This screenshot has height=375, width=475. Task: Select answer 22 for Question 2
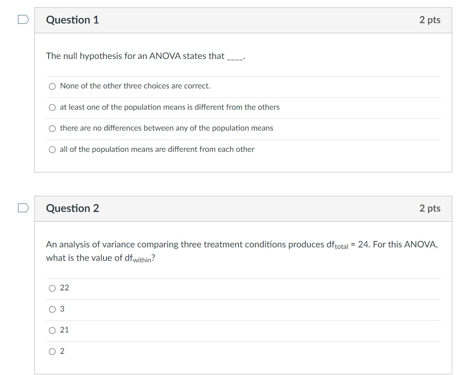pyautogui.click(x=52, y=288)
